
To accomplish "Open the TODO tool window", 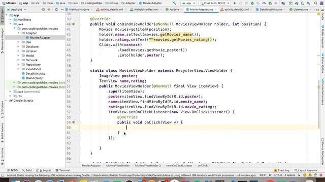I will tap(12, 170).
